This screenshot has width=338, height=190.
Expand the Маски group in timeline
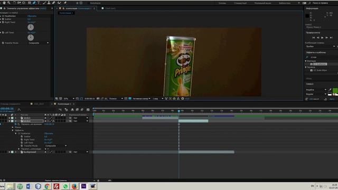(13, 127)
